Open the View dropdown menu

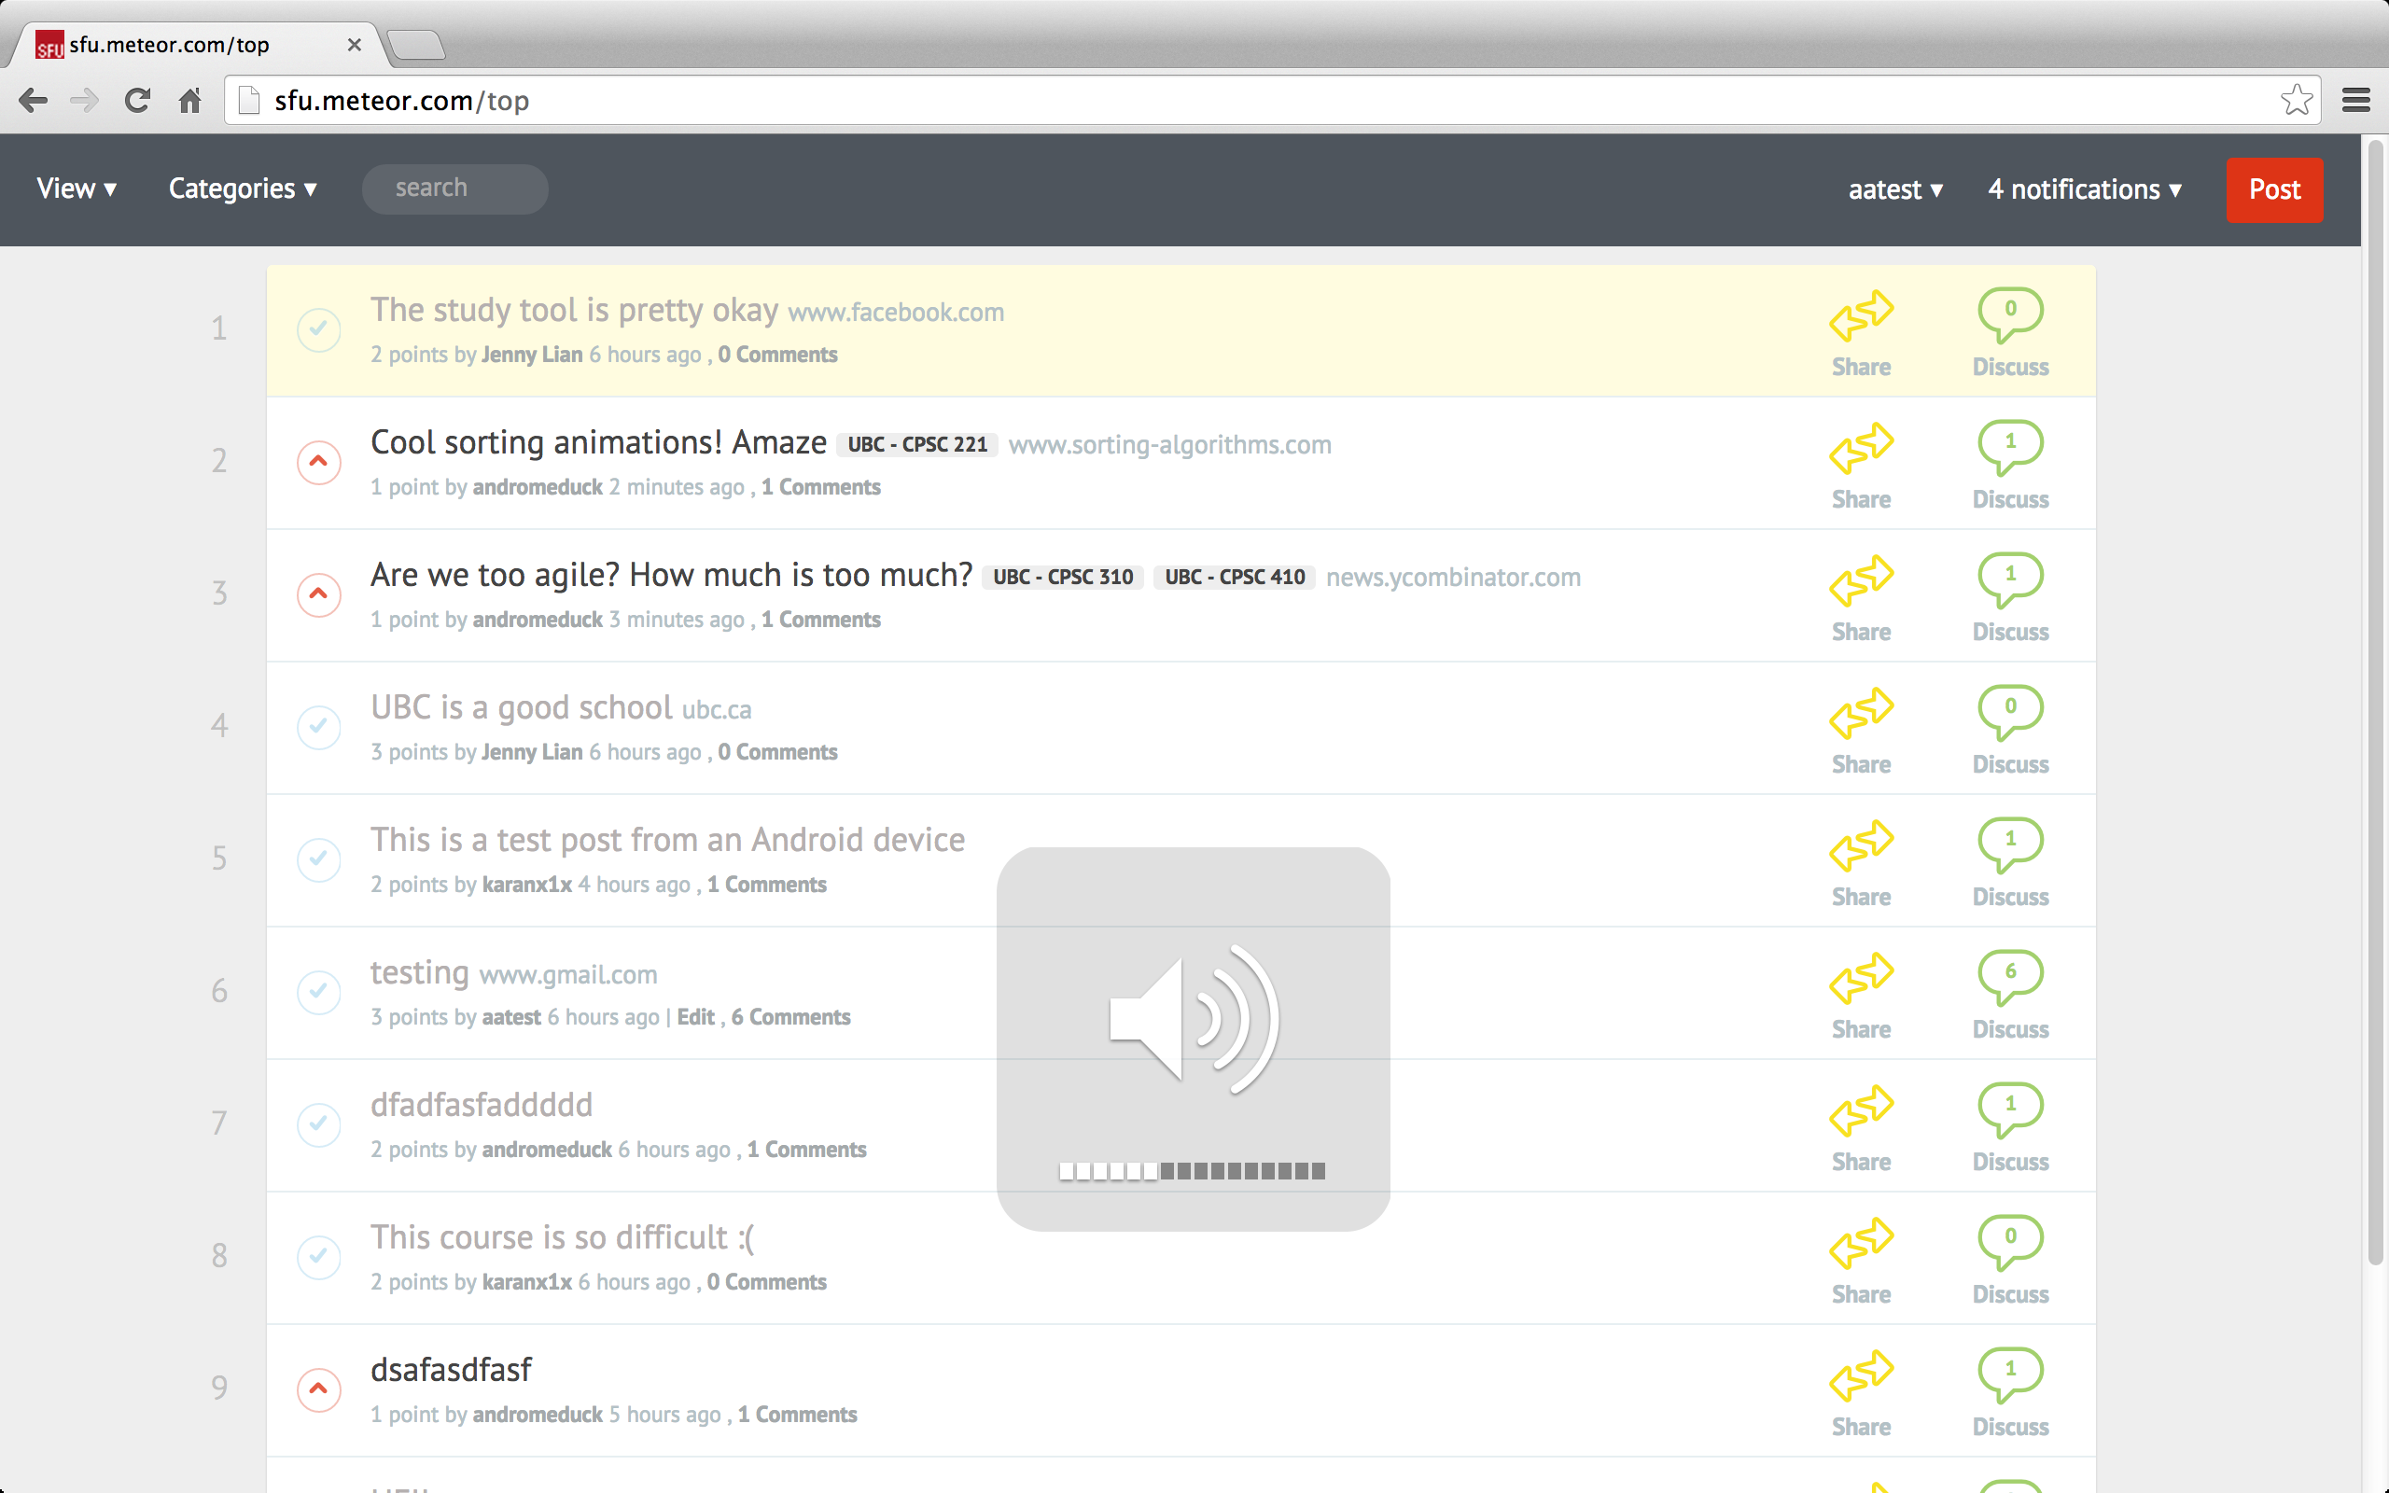click(x=77, y=188)
